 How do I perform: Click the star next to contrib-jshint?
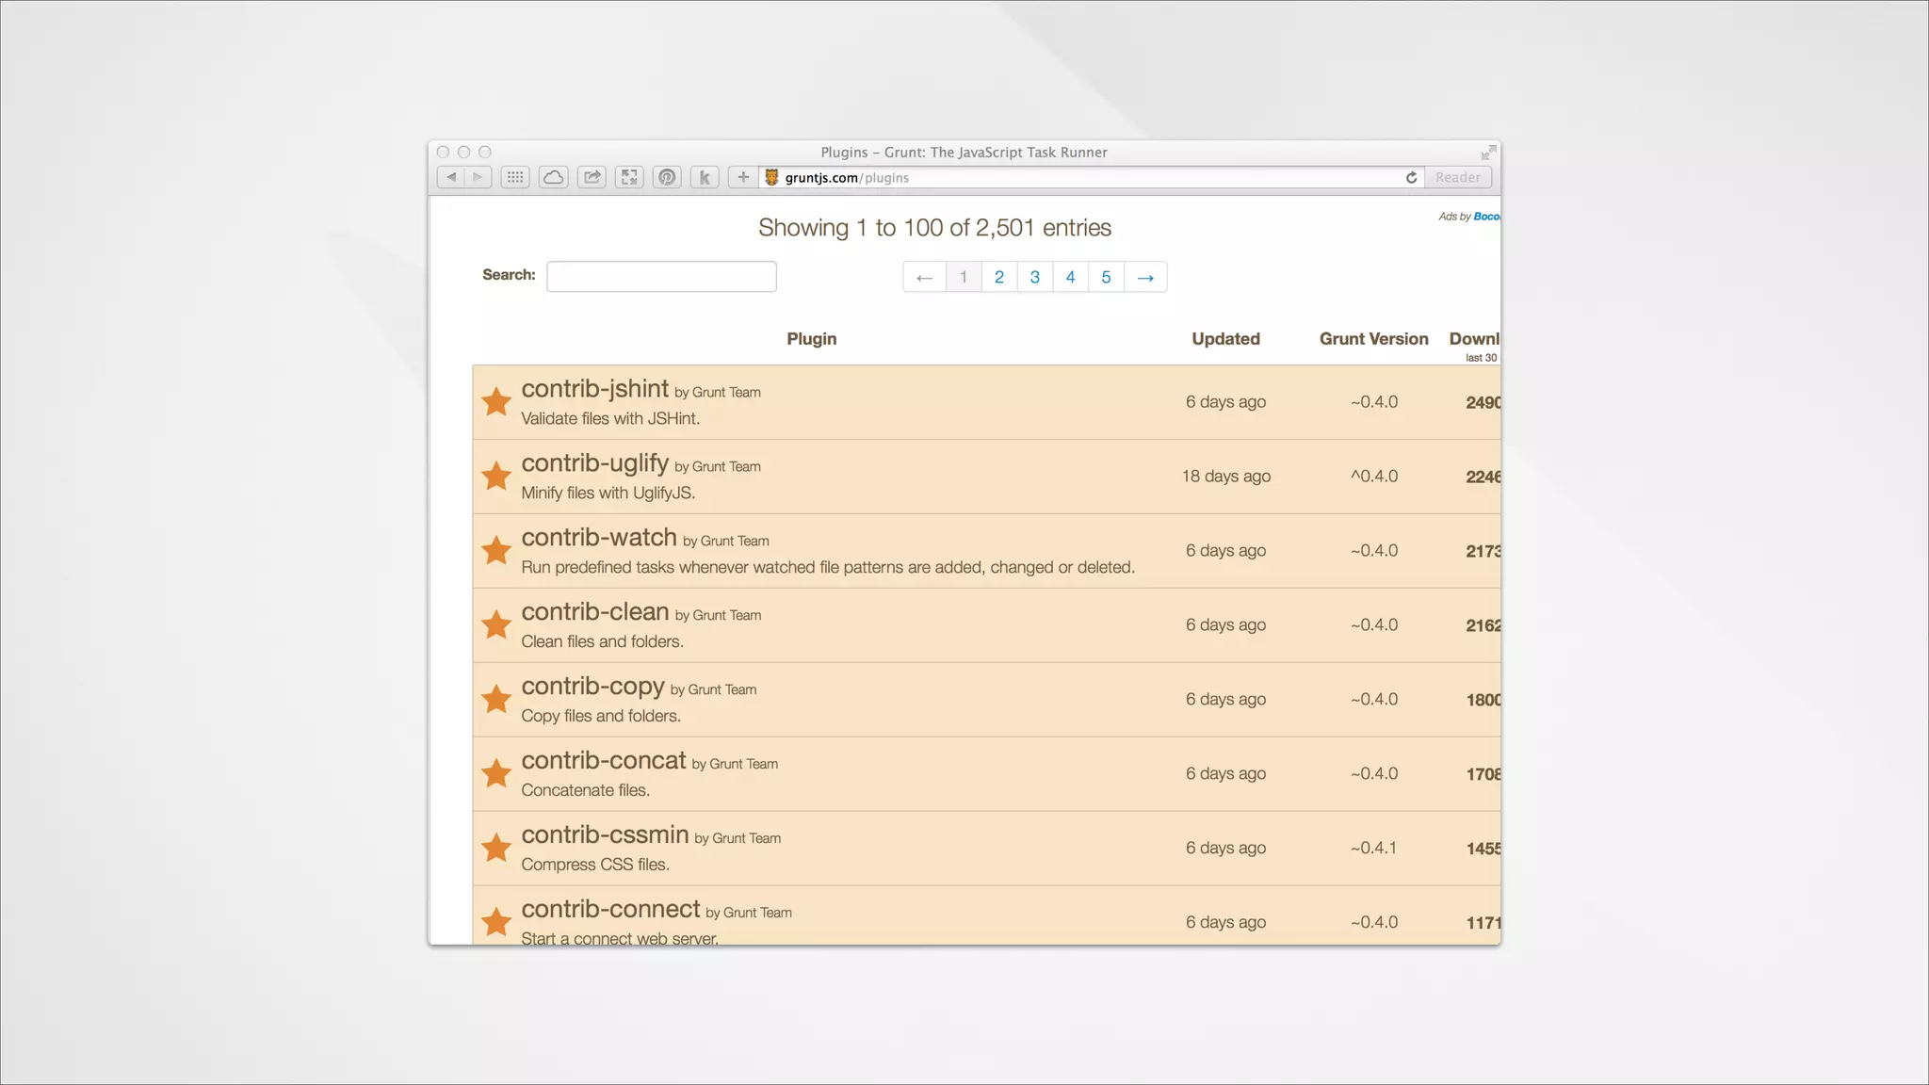tap(496, 401)
